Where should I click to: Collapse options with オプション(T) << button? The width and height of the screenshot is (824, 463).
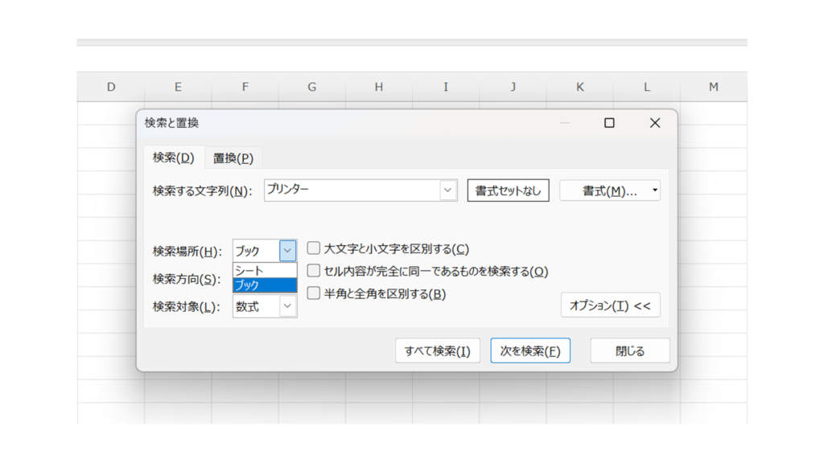[610, 305]
